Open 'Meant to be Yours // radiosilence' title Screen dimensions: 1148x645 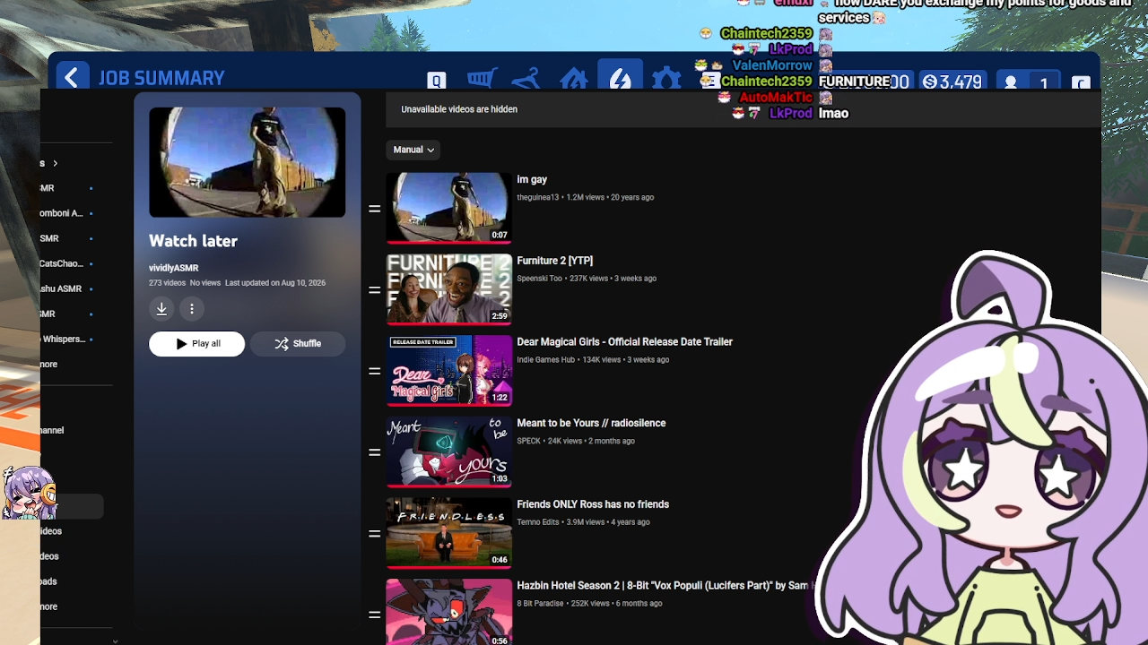pyautogui.click(x=591, y=423)
